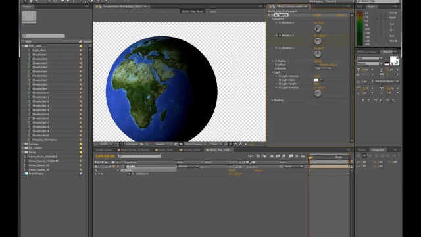Click the timeline current timecode display

(105, 156)
